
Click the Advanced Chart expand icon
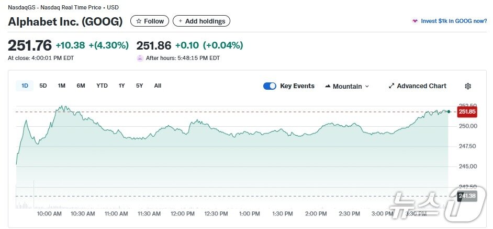click(391, 86)
